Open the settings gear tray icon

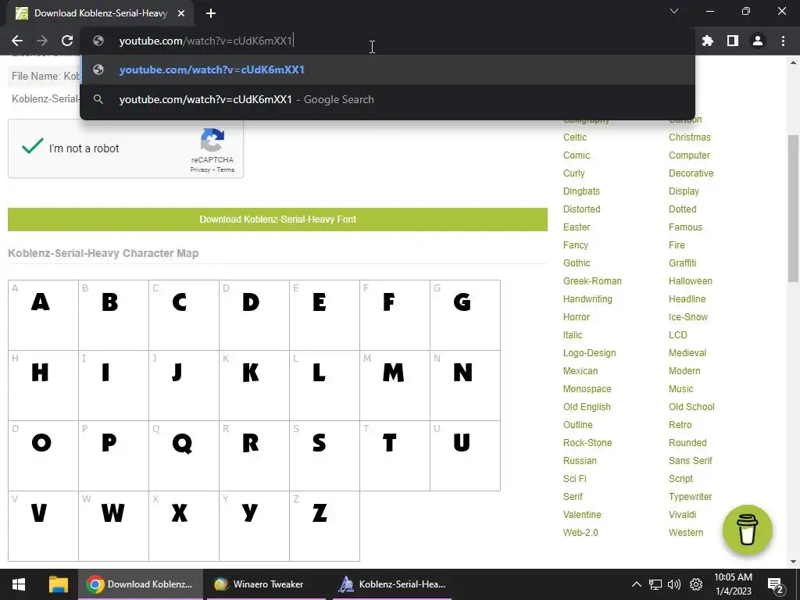(x=696, y=584)
